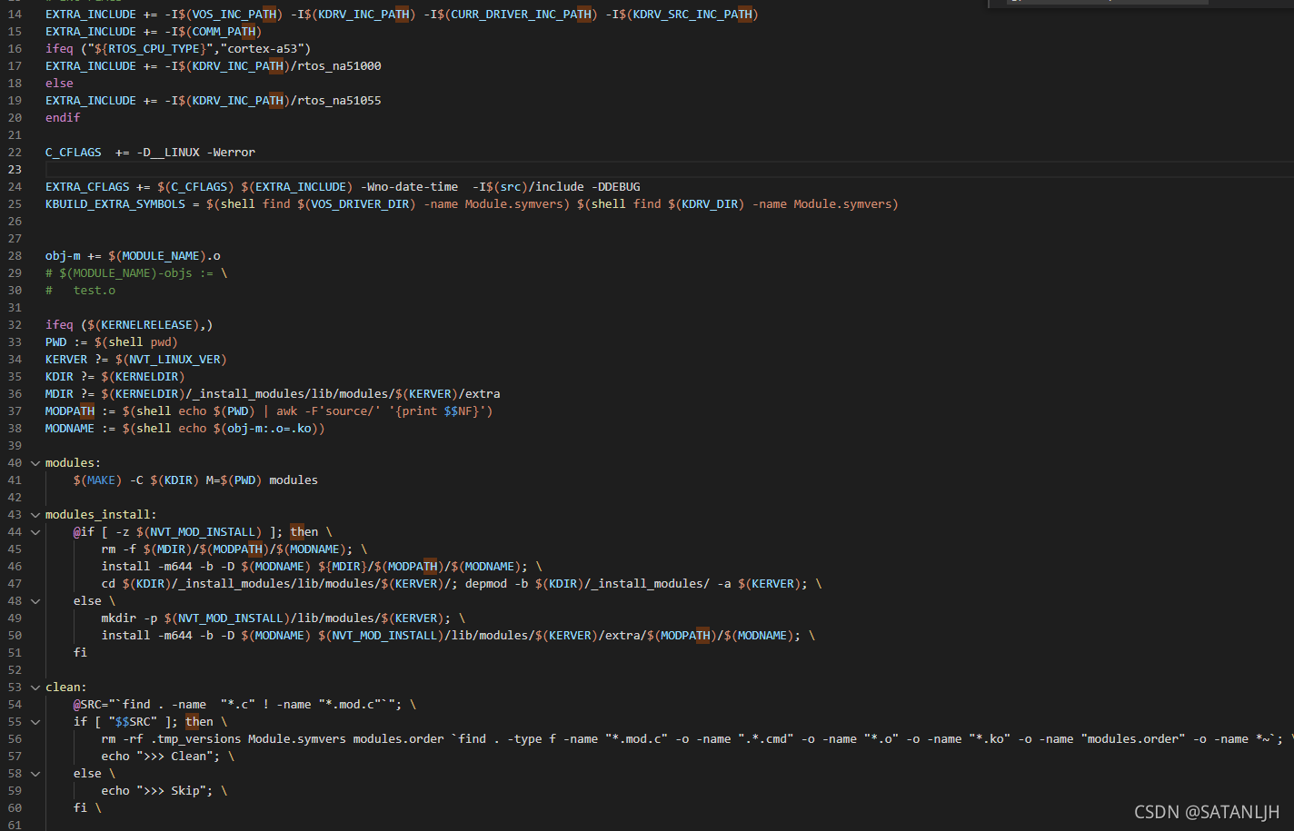Click '-Werror' on line 22
1294x831 pixels.
click(x=231, y=153)
